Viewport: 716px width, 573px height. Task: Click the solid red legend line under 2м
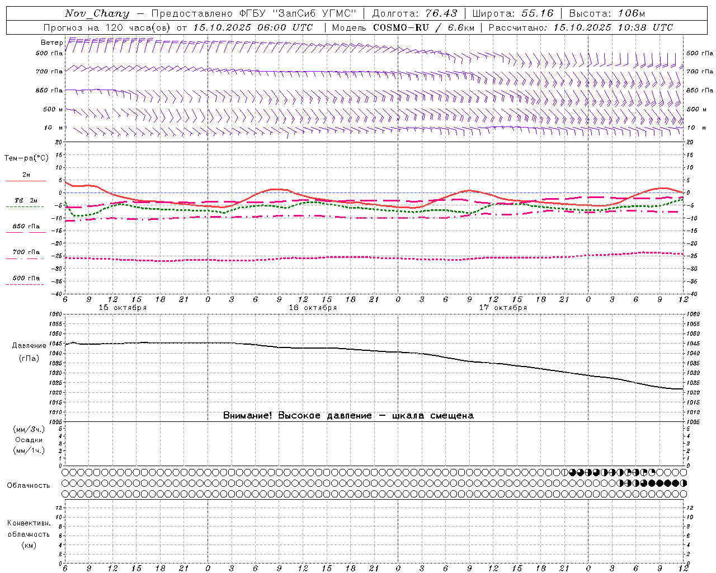pyautogui.click(x=26, y=181)
